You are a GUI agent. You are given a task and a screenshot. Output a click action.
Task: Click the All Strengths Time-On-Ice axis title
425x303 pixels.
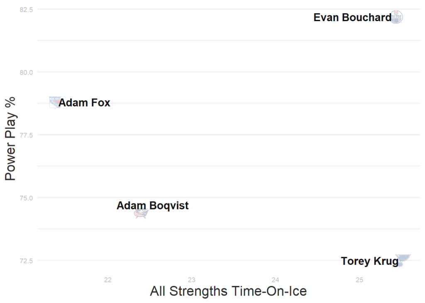pos(228,291)
